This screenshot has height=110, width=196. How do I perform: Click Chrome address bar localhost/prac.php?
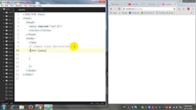[x=149, y=9]
